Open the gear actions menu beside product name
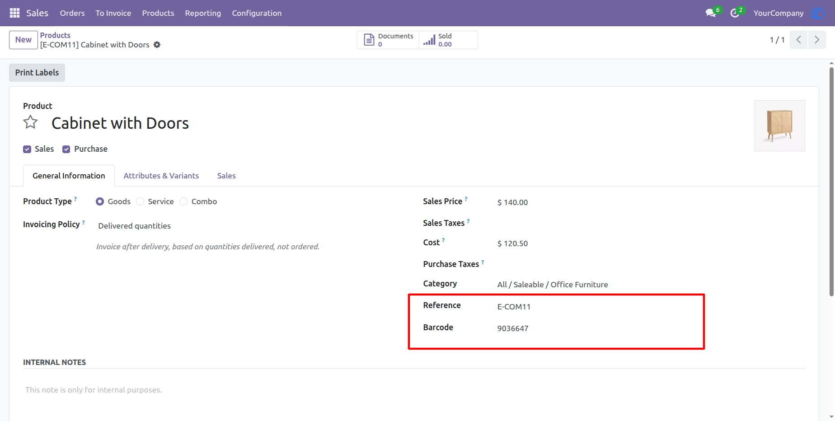Image resolution: width=835 pixels, height=421 pixels. (x=157, y=45)
